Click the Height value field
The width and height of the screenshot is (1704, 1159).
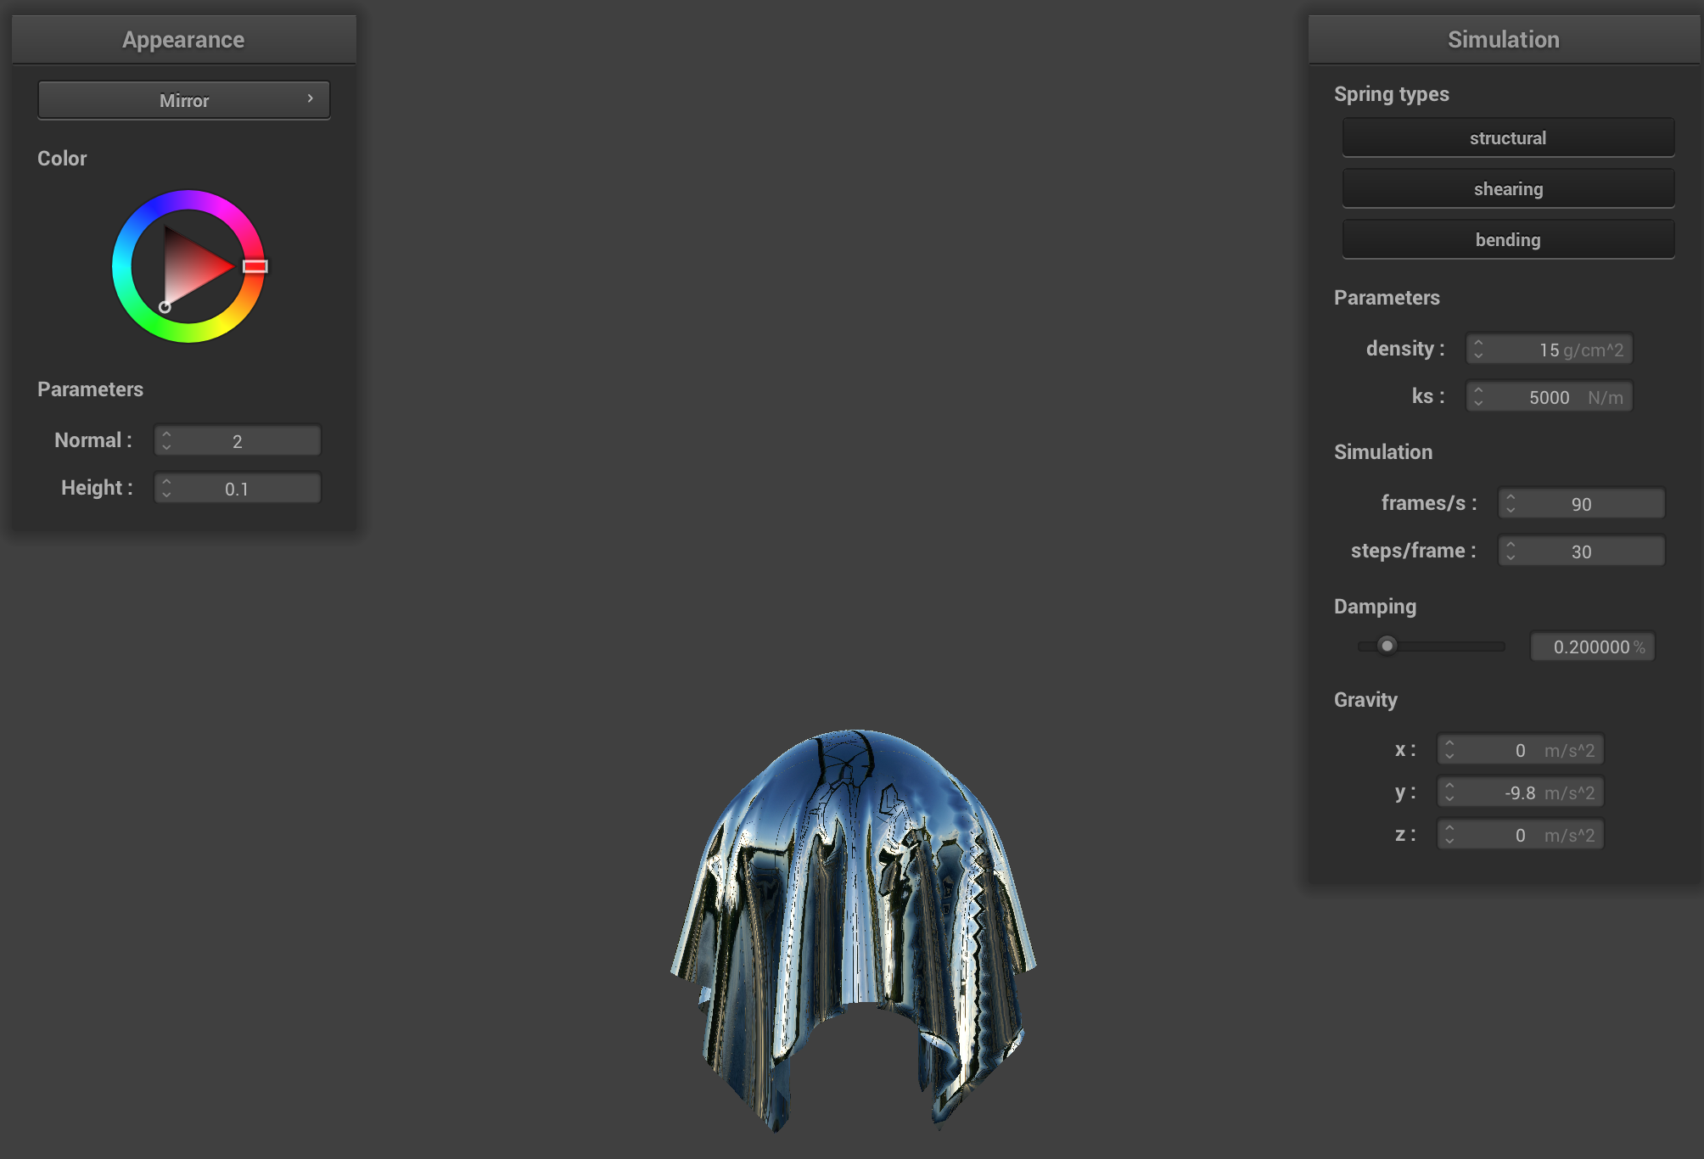[x=238, y=488]
